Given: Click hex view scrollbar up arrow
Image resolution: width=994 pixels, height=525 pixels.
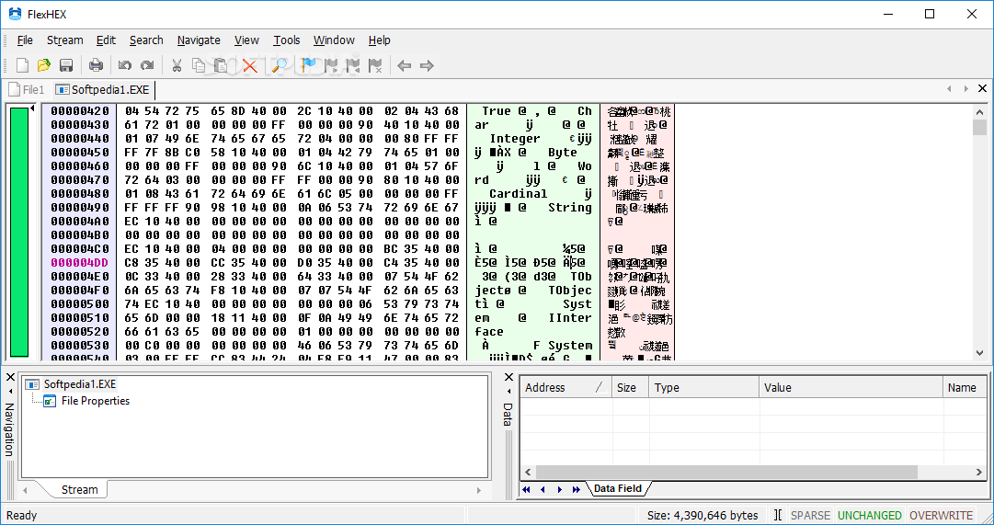Looking at the screenshot, I should click(x=980, y=112).
